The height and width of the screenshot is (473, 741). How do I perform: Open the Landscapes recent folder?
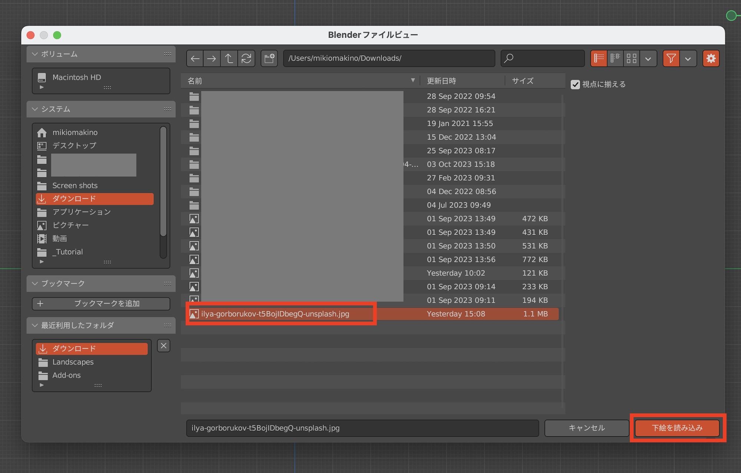click(73, 362)
